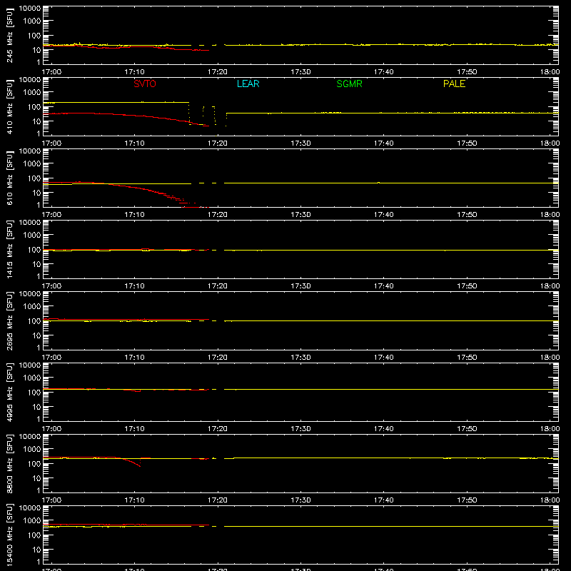This screenshot has width=571, height=571.
Task: Click the 1000 y-axis value on 410 MHz panel
Action: pyautogui.click(x=32, y=93)
